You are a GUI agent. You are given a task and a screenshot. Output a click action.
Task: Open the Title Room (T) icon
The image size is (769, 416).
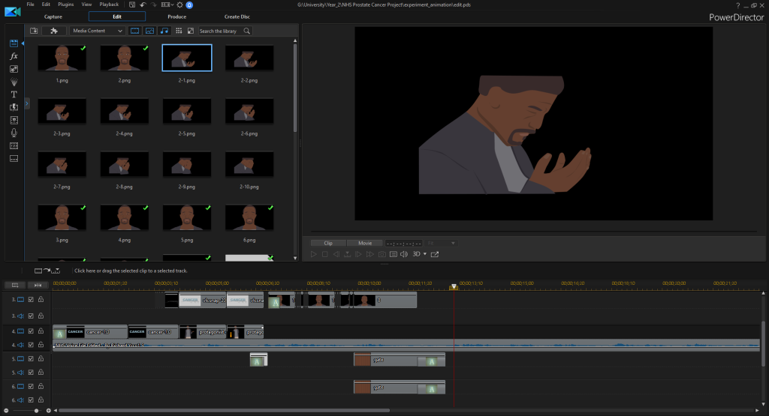[x=14, y=94]
